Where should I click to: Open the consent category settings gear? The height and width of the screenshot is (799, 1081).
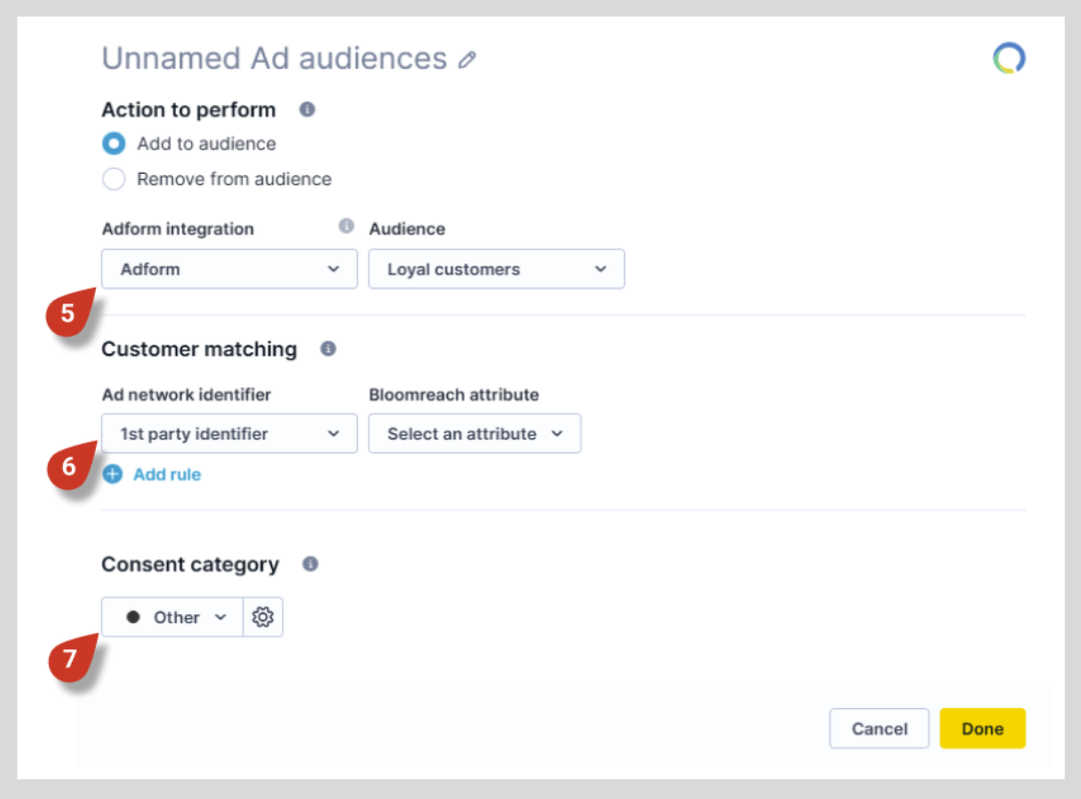click(263, 616)
